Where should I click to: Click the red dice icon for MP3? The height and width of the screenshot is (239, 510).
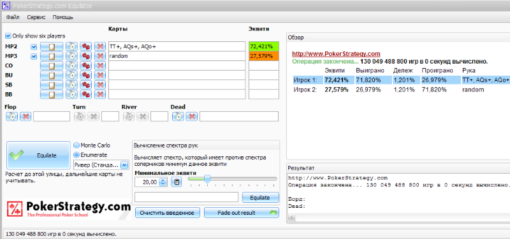pyautogui.click(x=86, y=56)
